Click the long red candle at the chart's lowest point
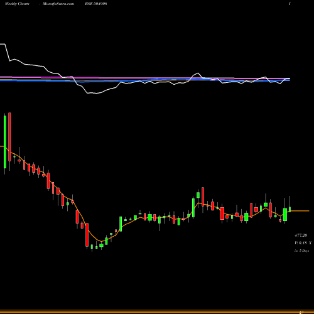314x314 pixels. 87,235
